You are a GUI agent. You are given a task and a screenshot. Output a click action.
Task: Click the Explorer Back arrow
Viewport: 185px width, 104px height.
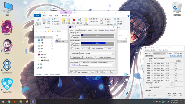(36, 31)
